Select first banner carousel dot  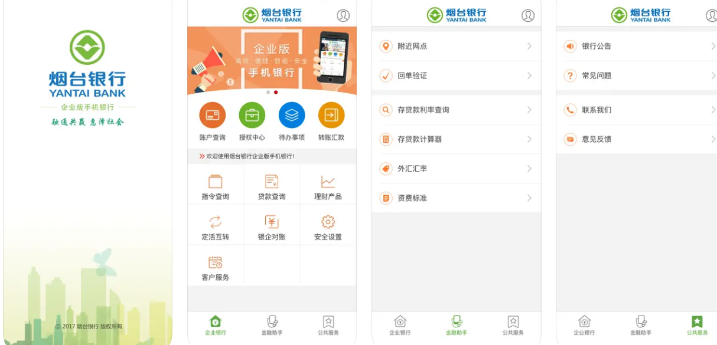[268, 92]
